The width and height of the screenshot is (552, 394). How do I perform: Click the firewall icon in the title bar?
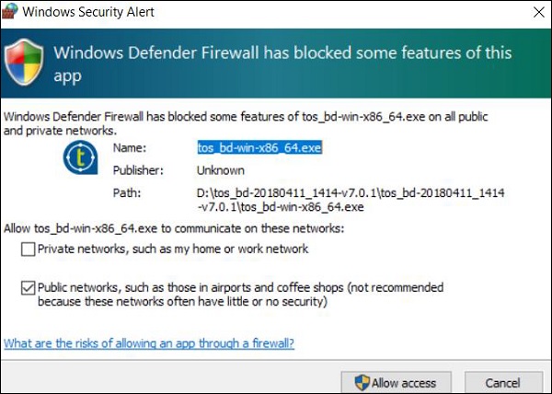coord(11,13)
